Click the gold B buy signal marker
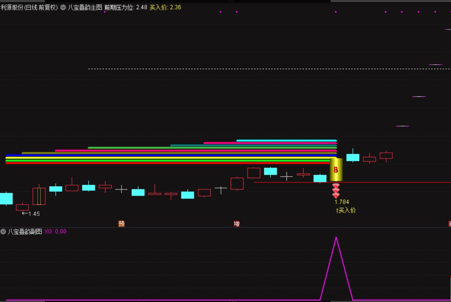451x302 pixels. (336, 170)
